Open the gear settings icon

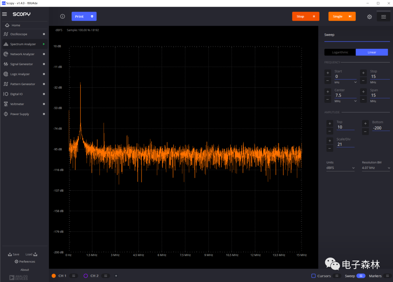tap(369, 17)
